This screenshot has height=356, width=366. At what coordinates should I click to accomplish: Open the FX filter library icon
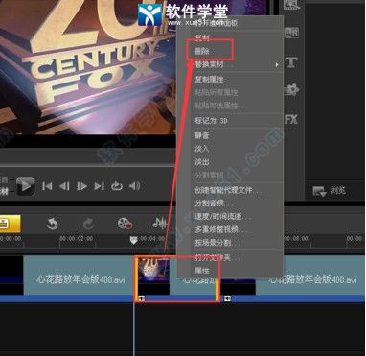(x=291, y=120)
